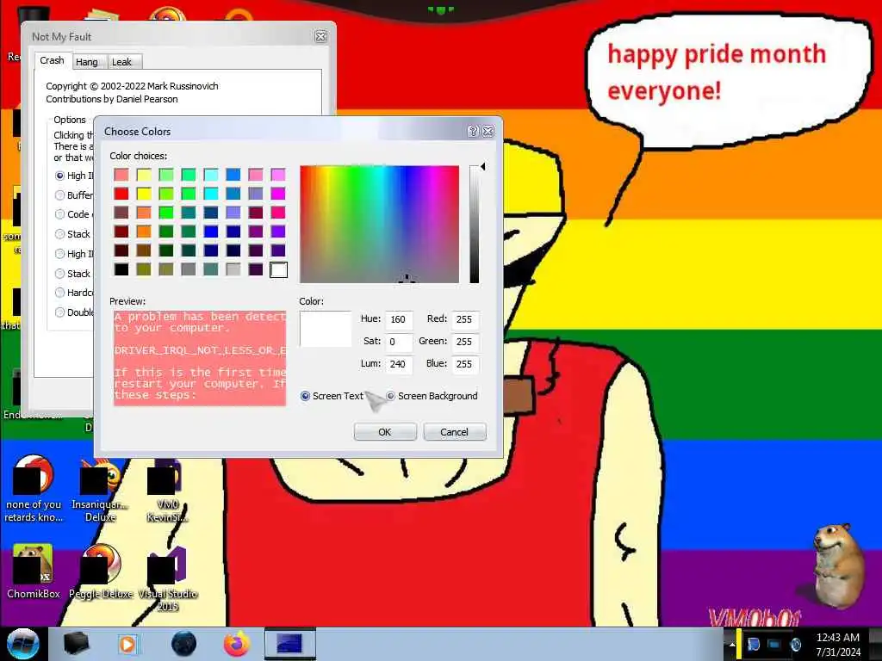
Task: Choose the selected white swatch in bottom row
Action: (278, 269)
